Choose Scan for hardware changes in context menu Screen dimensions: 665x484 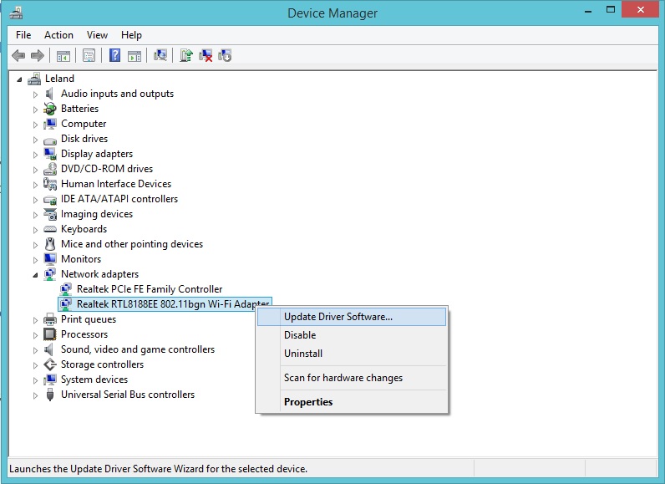[x=352, y=378]
